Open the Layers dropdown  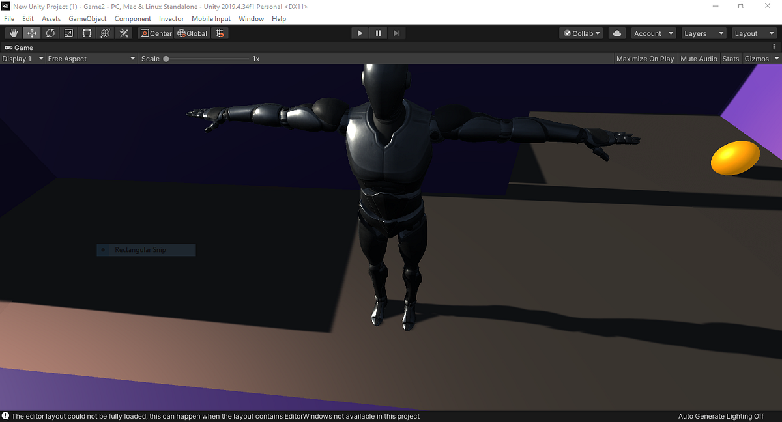click(x=703, y=33)
